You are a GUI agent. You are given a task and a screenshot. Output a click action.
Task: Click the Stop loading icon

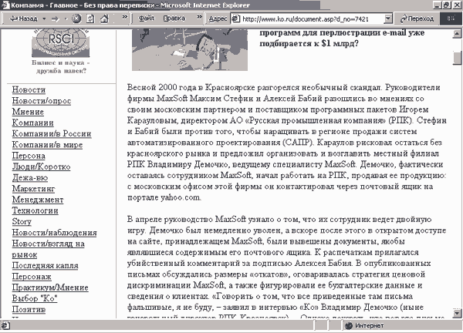[76, 18]
